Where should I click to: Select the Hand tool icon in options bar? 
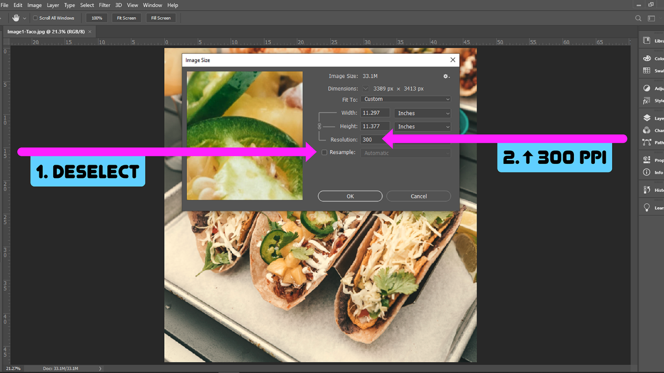[x=16, y=18]
